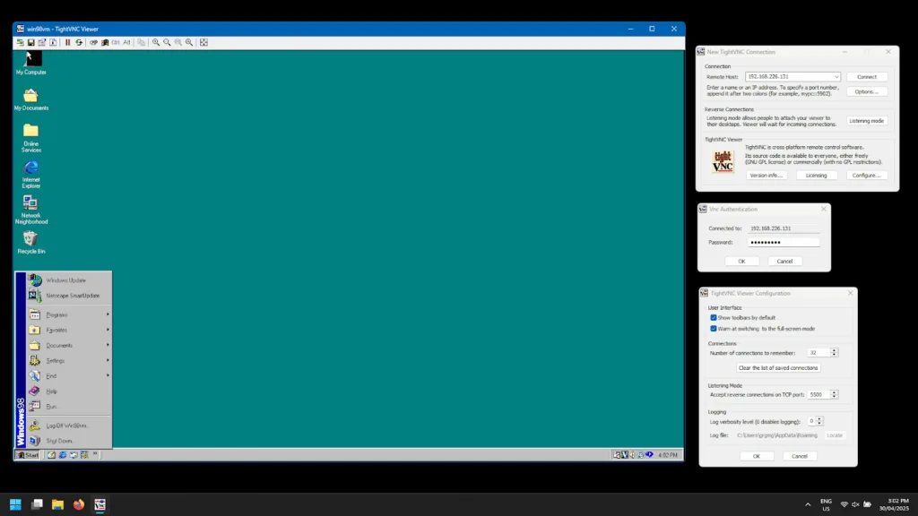This screenshot has height=516, width=918.
Task: Click the New connection toolbar icon
Action: [x=20, y=42]
